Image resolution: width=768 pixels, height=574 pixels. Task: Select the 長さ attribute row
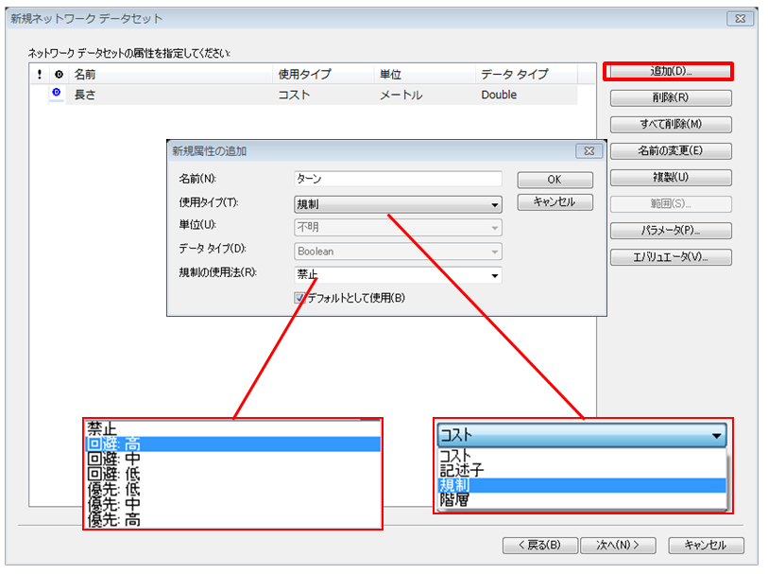click(312, 95)
